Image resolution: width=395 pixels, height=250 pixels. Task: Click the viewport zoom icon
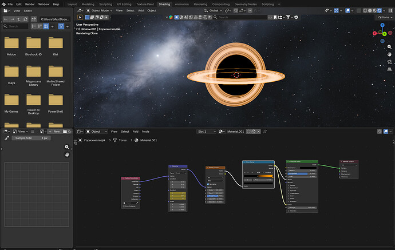[x=389, y=47]
